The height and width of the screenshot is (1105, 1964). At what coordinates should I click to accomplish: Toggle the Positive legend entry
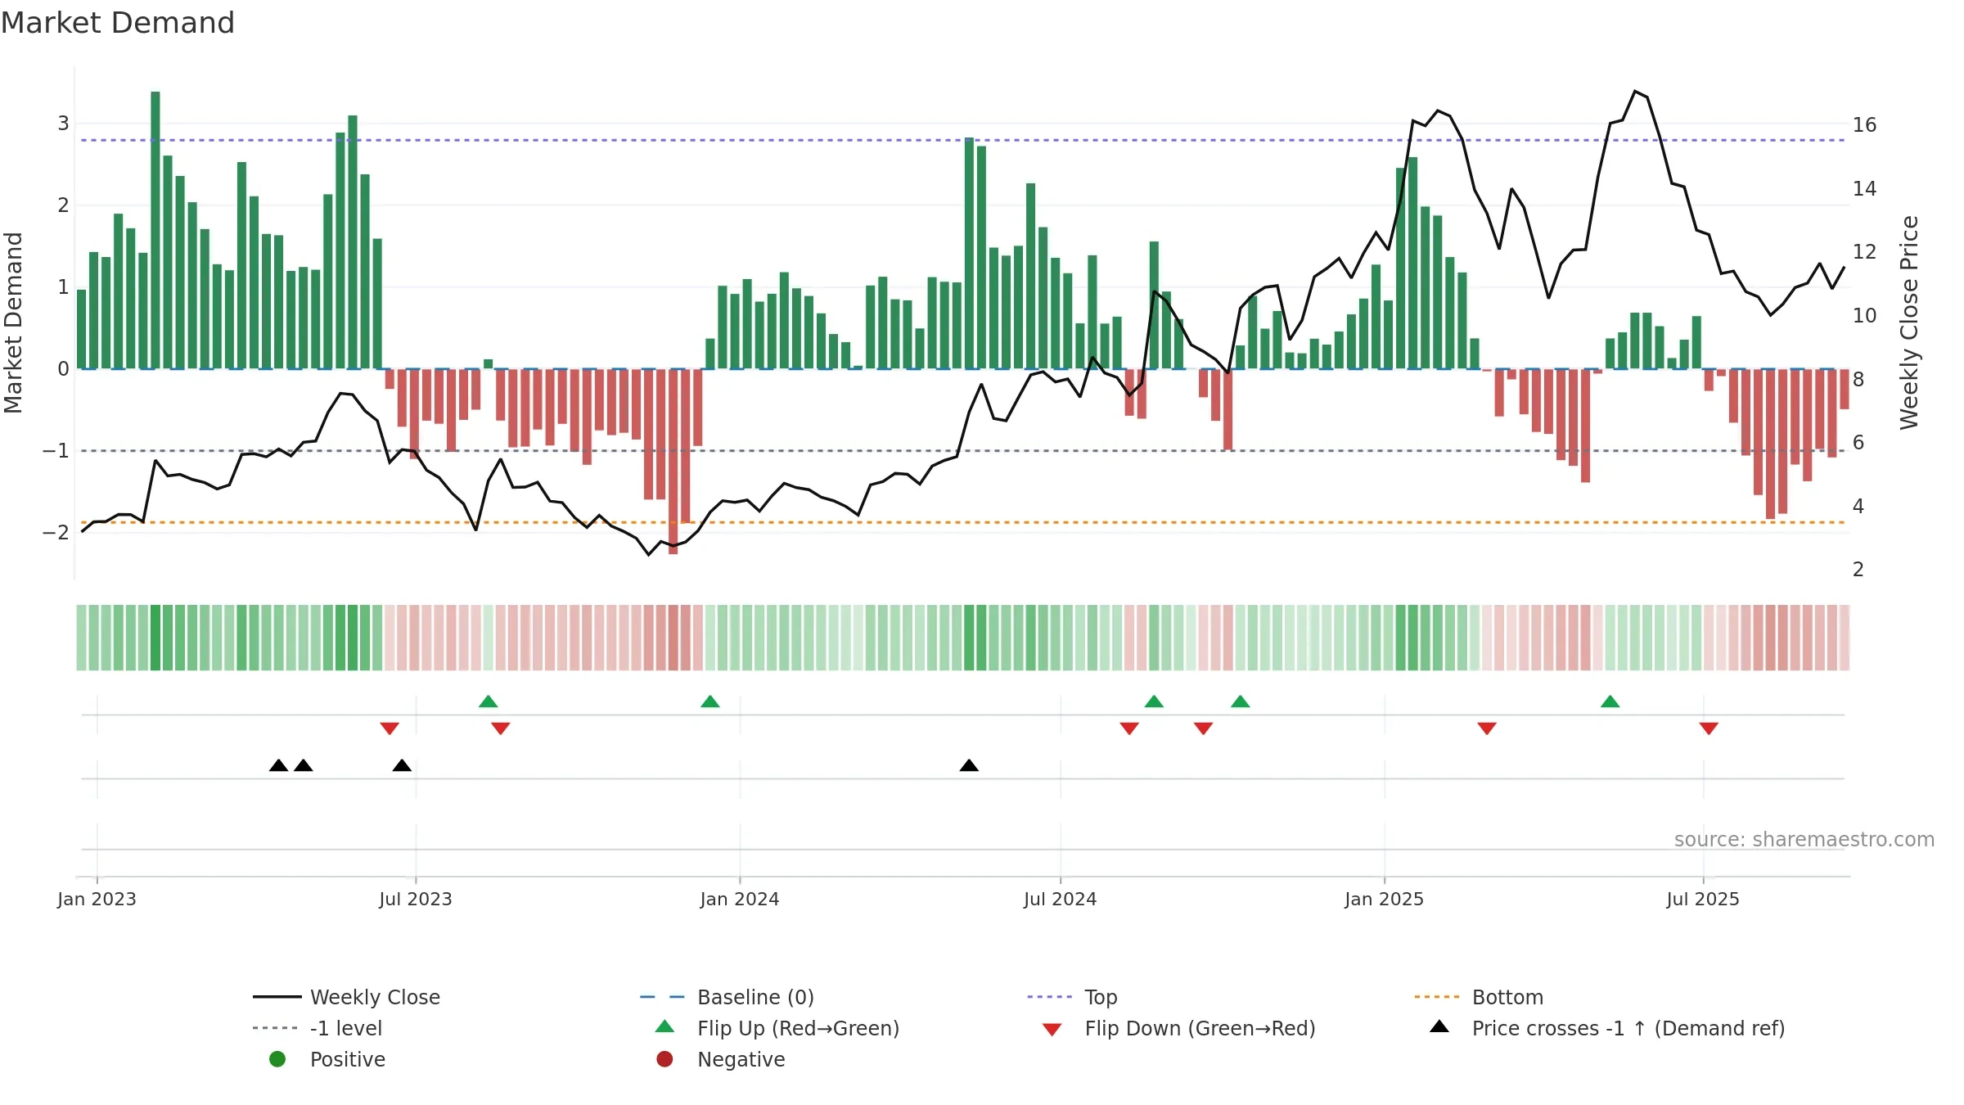tap(327, 1059)
